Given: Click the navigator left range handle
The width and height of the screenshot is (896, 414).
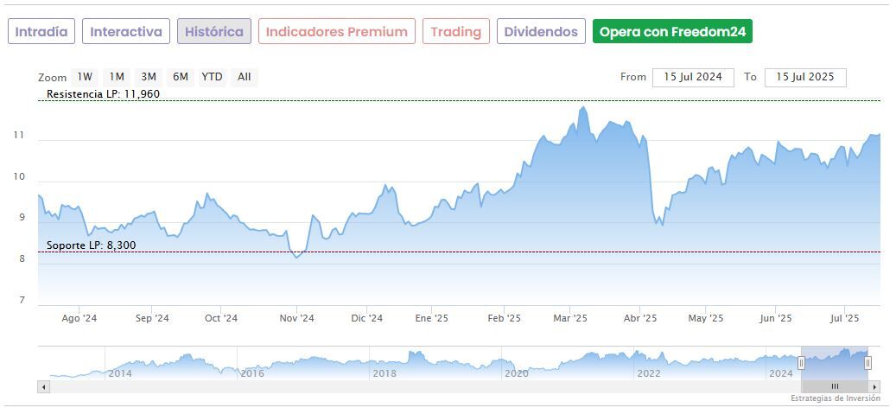Looking at the screenshot, I should pyautogui.click(x=802, y=363).
